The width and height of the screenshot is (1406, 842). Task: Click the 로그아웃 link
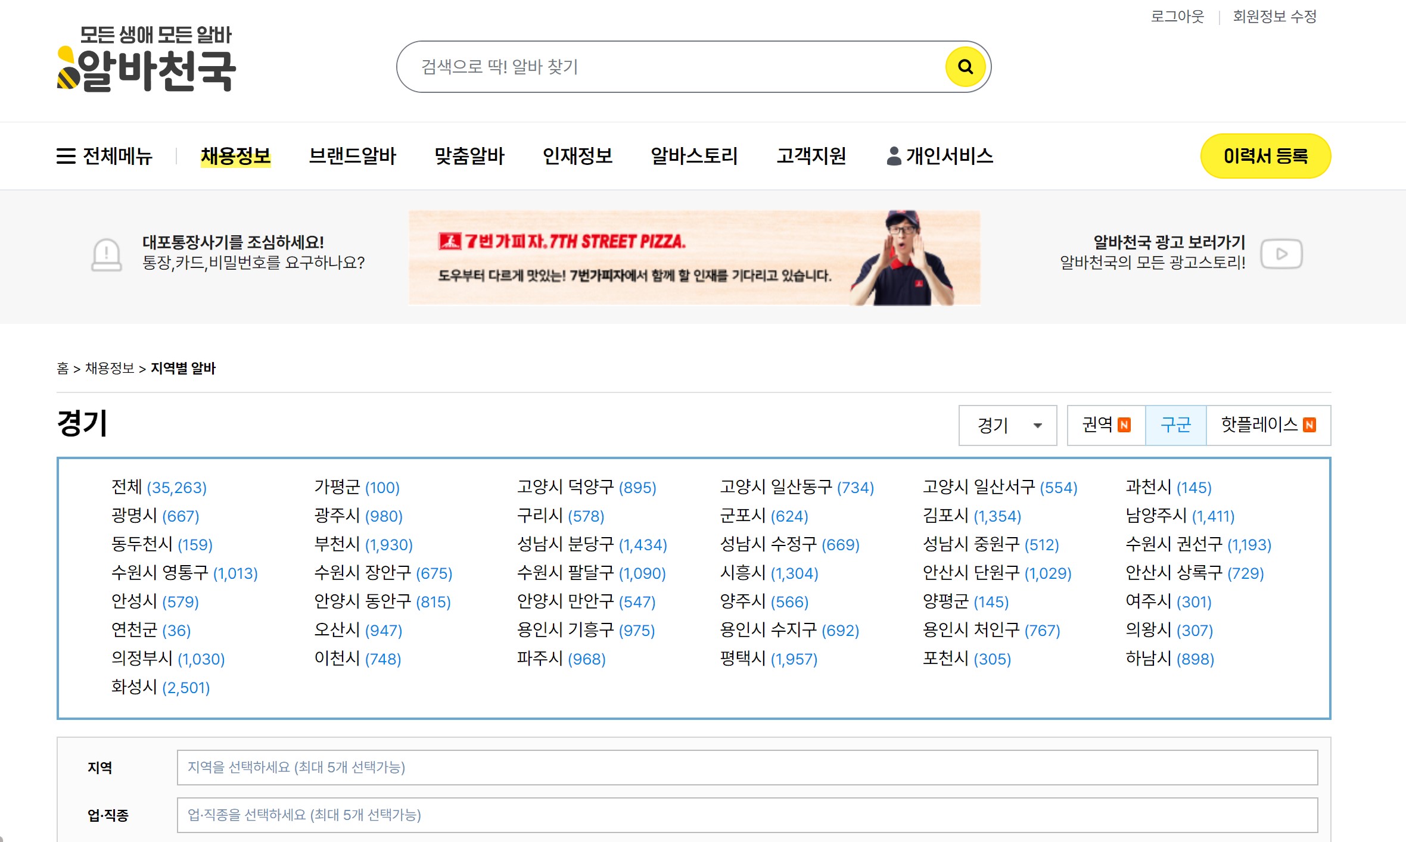(x=1177, y=16)
